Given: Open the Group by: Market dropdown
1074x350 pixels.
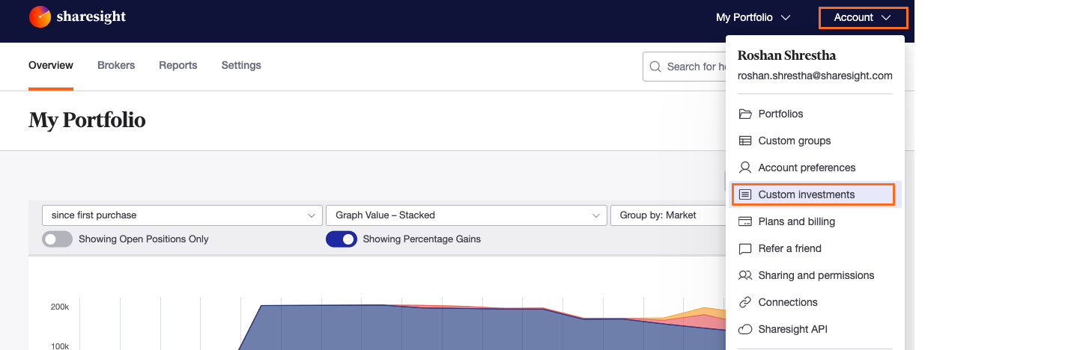Looking at the screenshot, I should click(669, 215).
